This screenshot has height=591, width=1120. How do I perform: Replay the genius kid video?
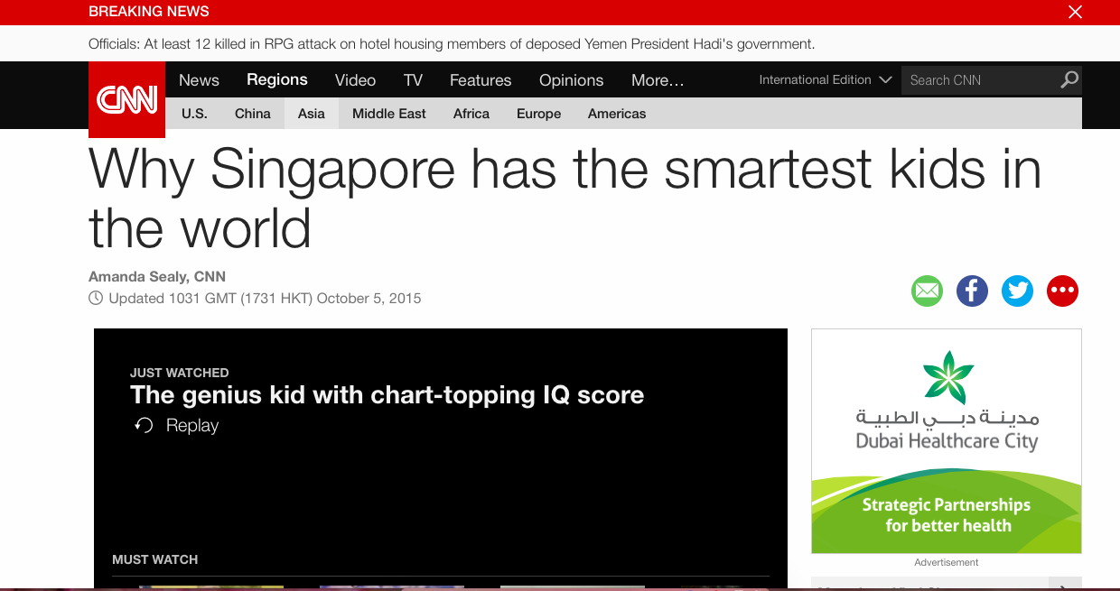coord(177,426)
